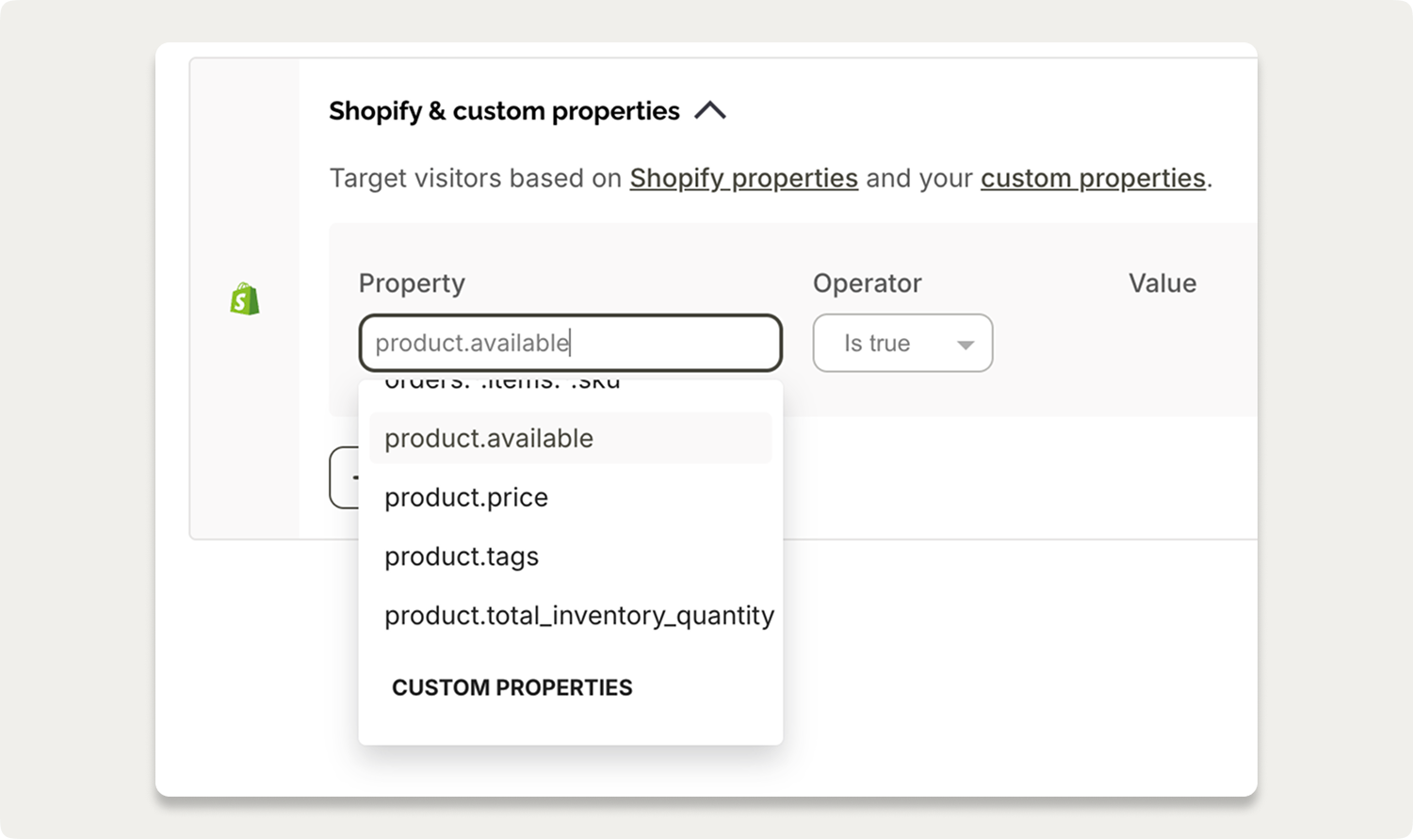Open the custom properties help link
Image resolution: width=1413 pixels, height=839 pixels.
(1093, 178)
